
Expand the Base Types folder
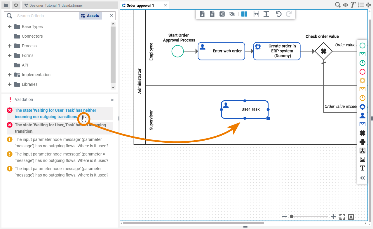10,27
